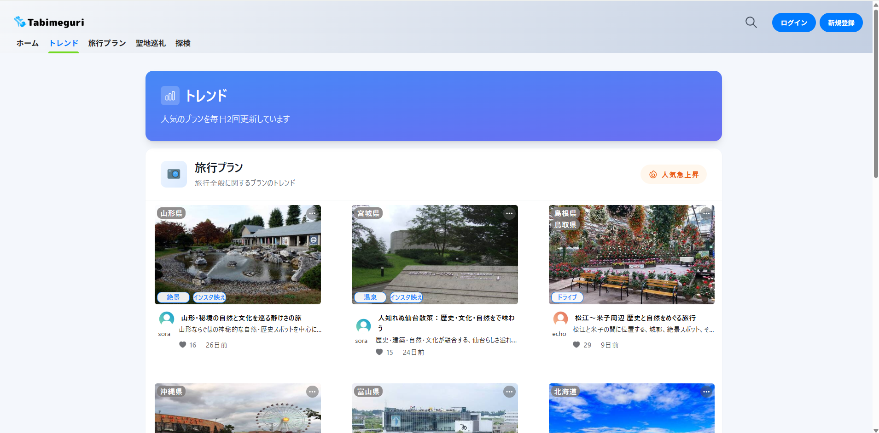
Task: Open more options on 富山県 card
Action: pyautogui.click(x=509, y=392)
